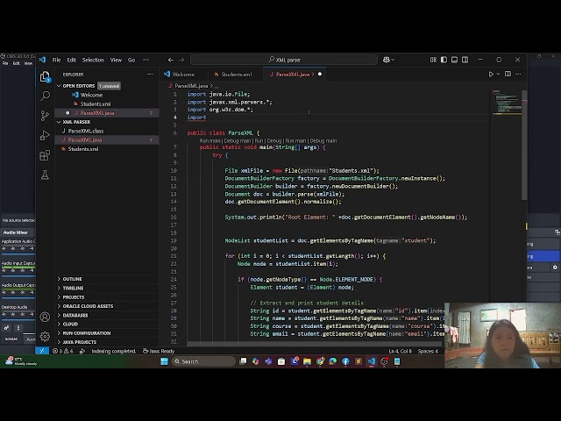The height and width of the screenshot is (421, 561).
Task: Expand the JAVA PROJECTS section
Action: point(80,342)
